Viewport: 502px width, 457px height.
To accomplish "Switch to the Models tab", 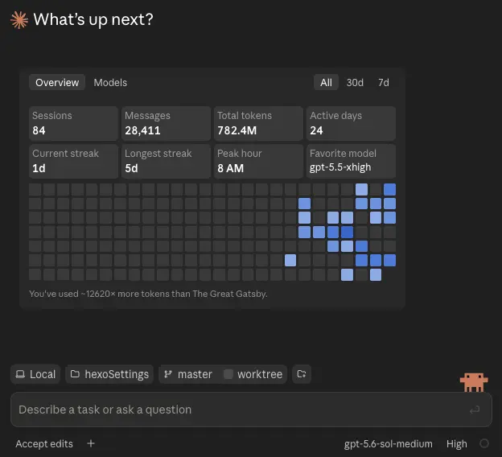I will click(x=110, y=83).
